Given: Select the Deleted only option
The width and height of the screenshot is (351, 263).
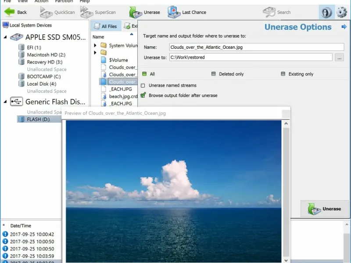Looking at the screenshot, I should pos(214,74).
